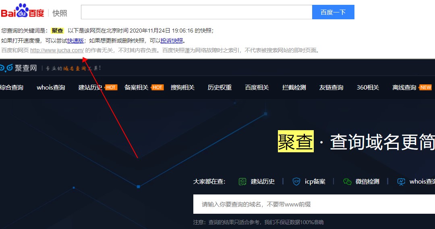
Task: Open the 拦截检测 nav menu item
Action: 294,88
